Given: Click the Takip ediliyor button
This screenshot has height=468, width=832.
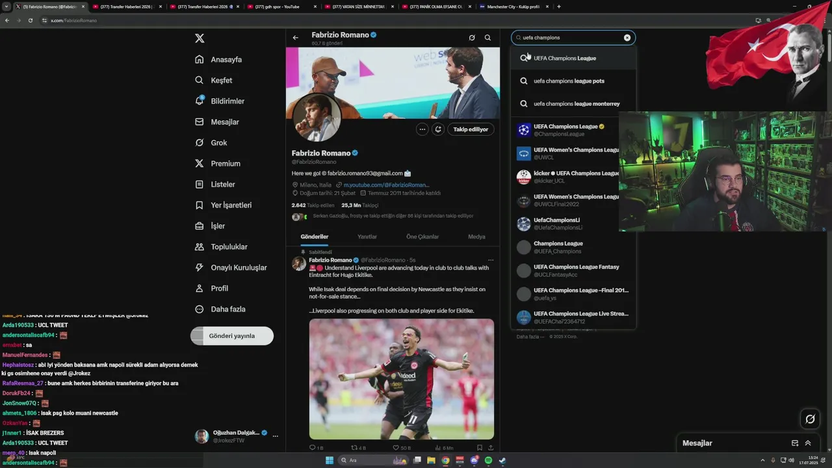Looking at the screenshot, I should [471, 129].
